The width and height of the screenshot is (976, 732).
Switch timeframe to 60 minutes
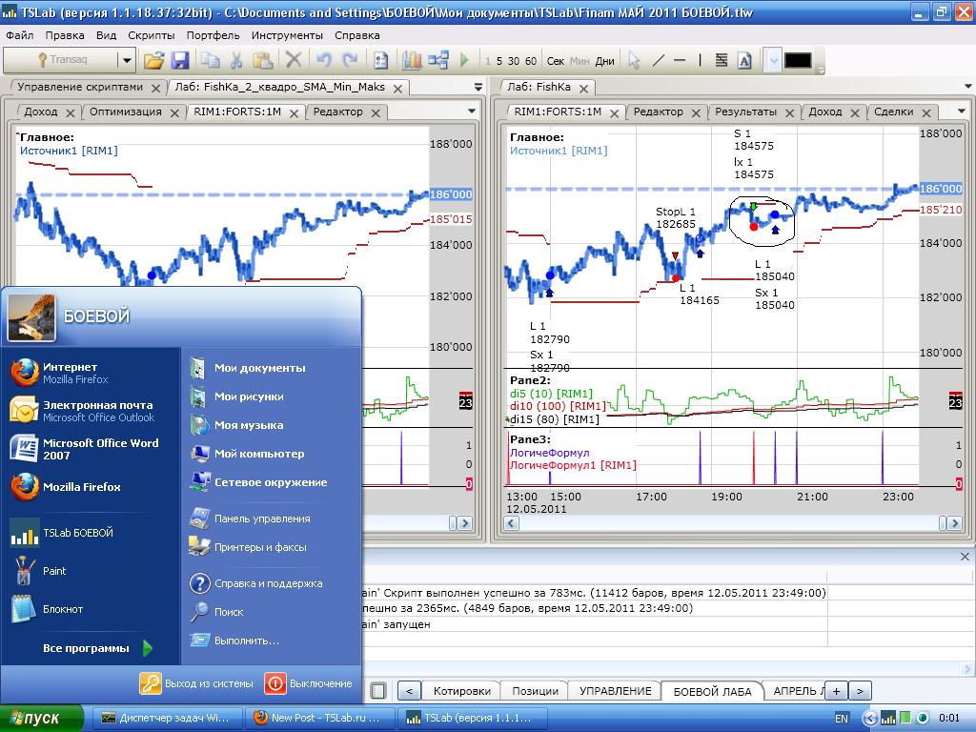tap(531, 61)
